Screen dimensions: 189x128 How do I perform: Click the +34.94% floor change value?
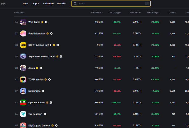[x=155, y=114]
